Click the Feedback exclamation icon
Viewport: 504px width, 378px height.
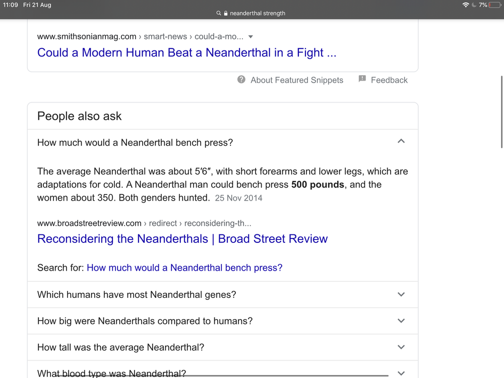click(362, 79)
